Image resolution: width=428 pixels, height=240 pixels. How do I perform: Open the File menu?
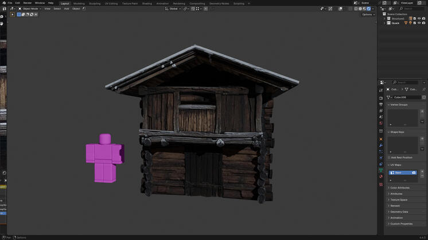(10, 3)
